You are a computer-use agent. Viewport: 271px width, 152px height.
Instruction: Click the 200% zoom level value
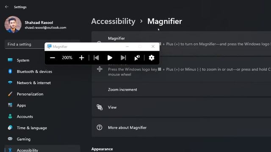67,58
